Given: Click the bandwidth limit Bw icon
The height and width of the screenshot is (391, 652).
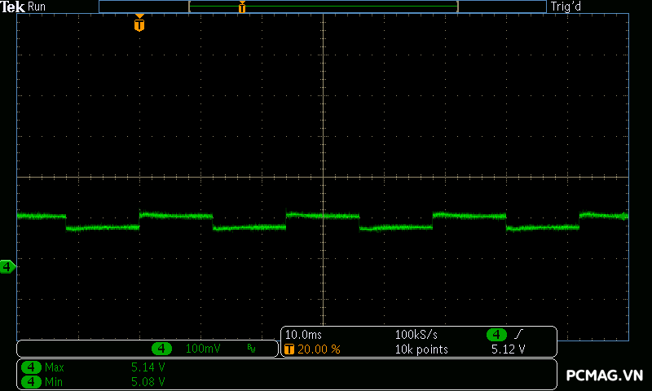Looking at the screenshot, I should pyautogui.click(x=251, y=349).
